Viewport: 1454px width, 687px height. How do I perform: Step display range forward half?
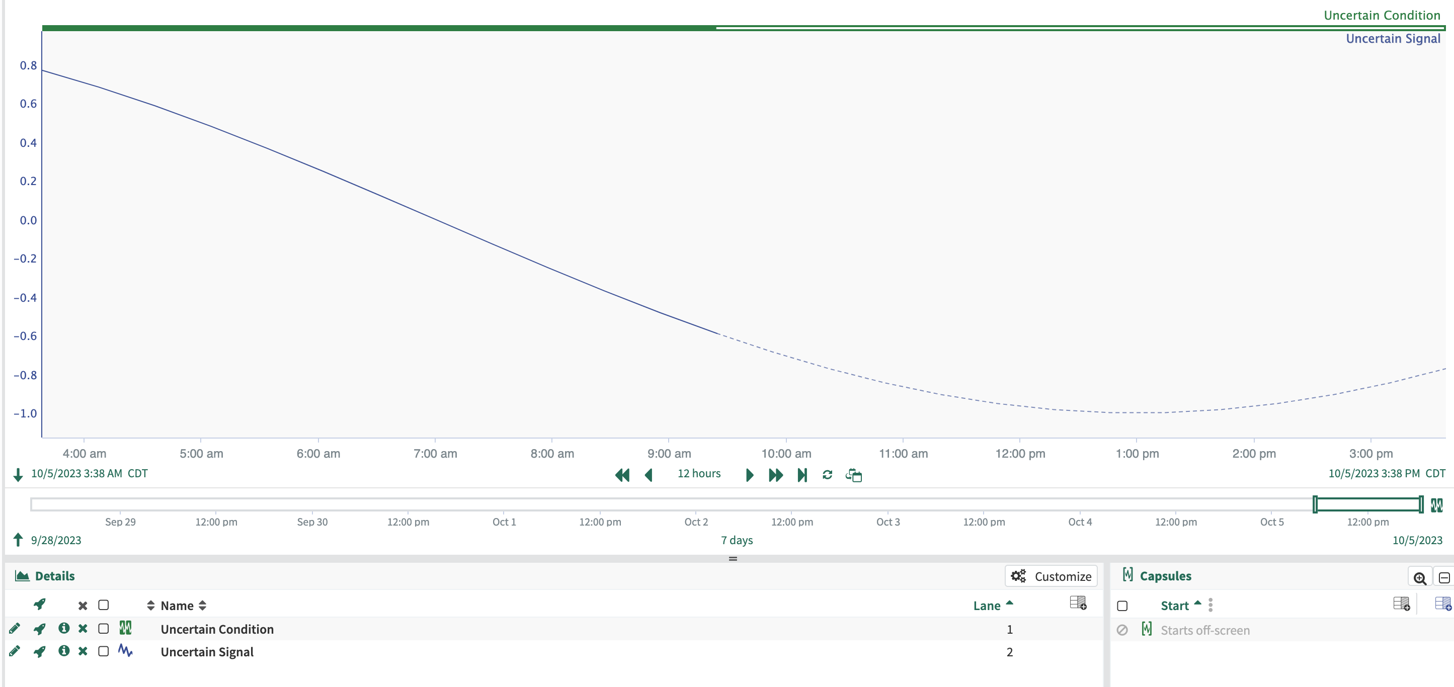click(749, 475)
